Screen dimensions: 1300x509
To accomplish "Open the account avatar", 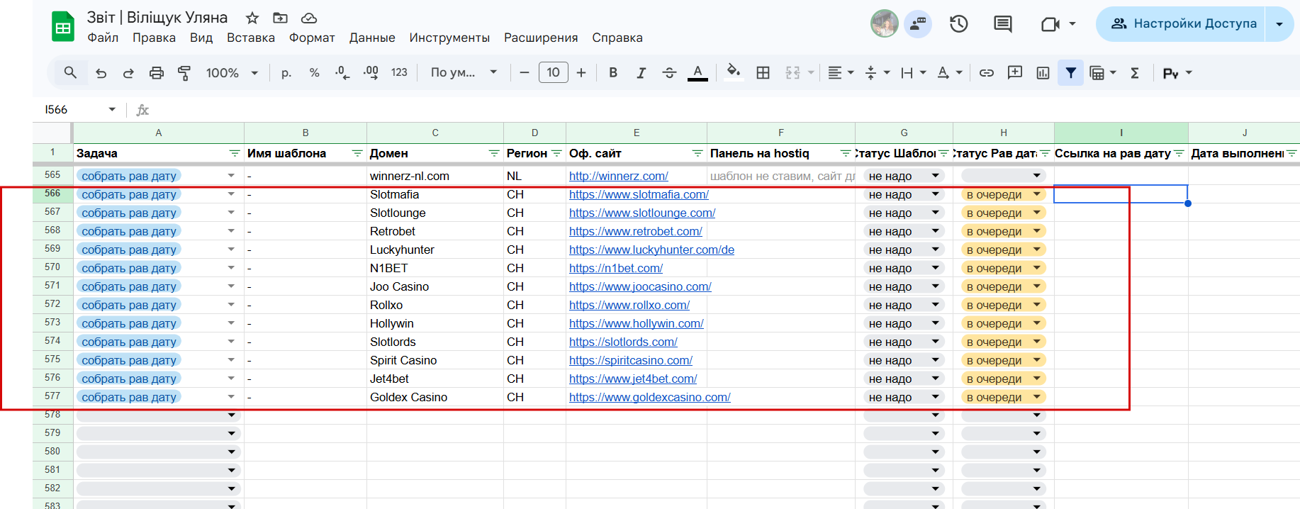I will click(x=884, y=23).
